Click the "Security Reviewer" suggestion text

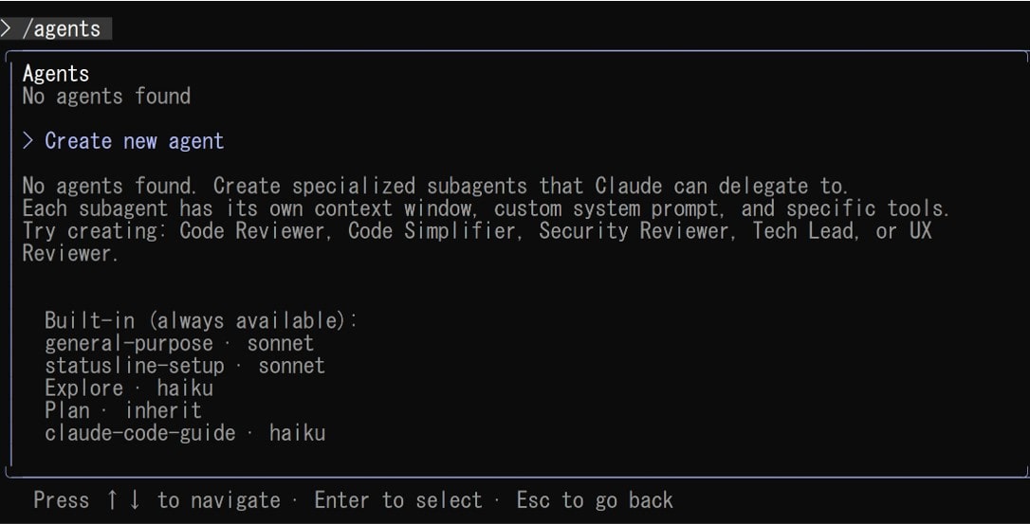[x=635, y=232]
